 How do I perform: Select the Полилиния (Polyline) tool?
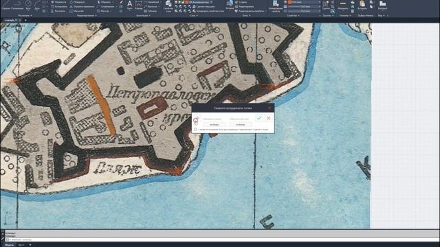coord(17,5)
